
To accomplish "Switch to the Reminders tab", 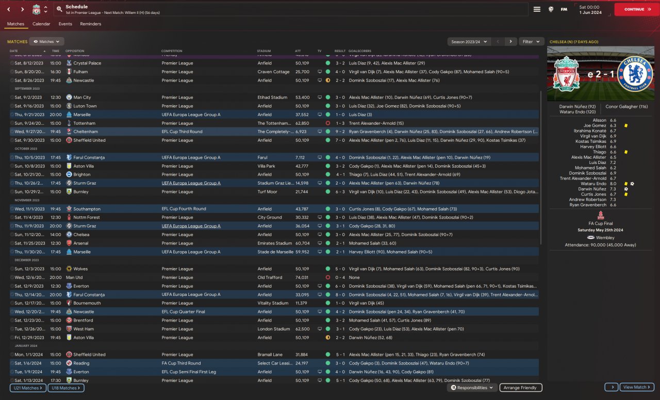I will click(91, 24).
